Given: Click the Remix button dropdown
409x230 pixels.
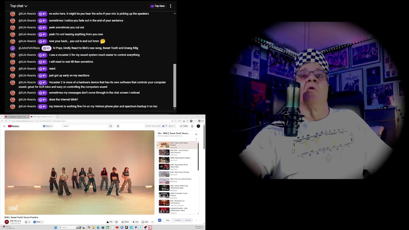Looking at the screenshot, I should pos(38,222).
